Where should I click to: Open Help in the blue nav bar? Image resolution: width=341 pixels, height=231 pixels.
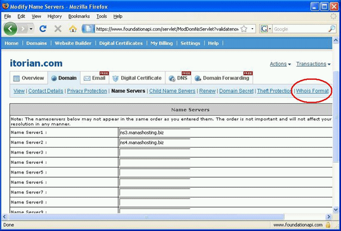(x=213, y=43)
